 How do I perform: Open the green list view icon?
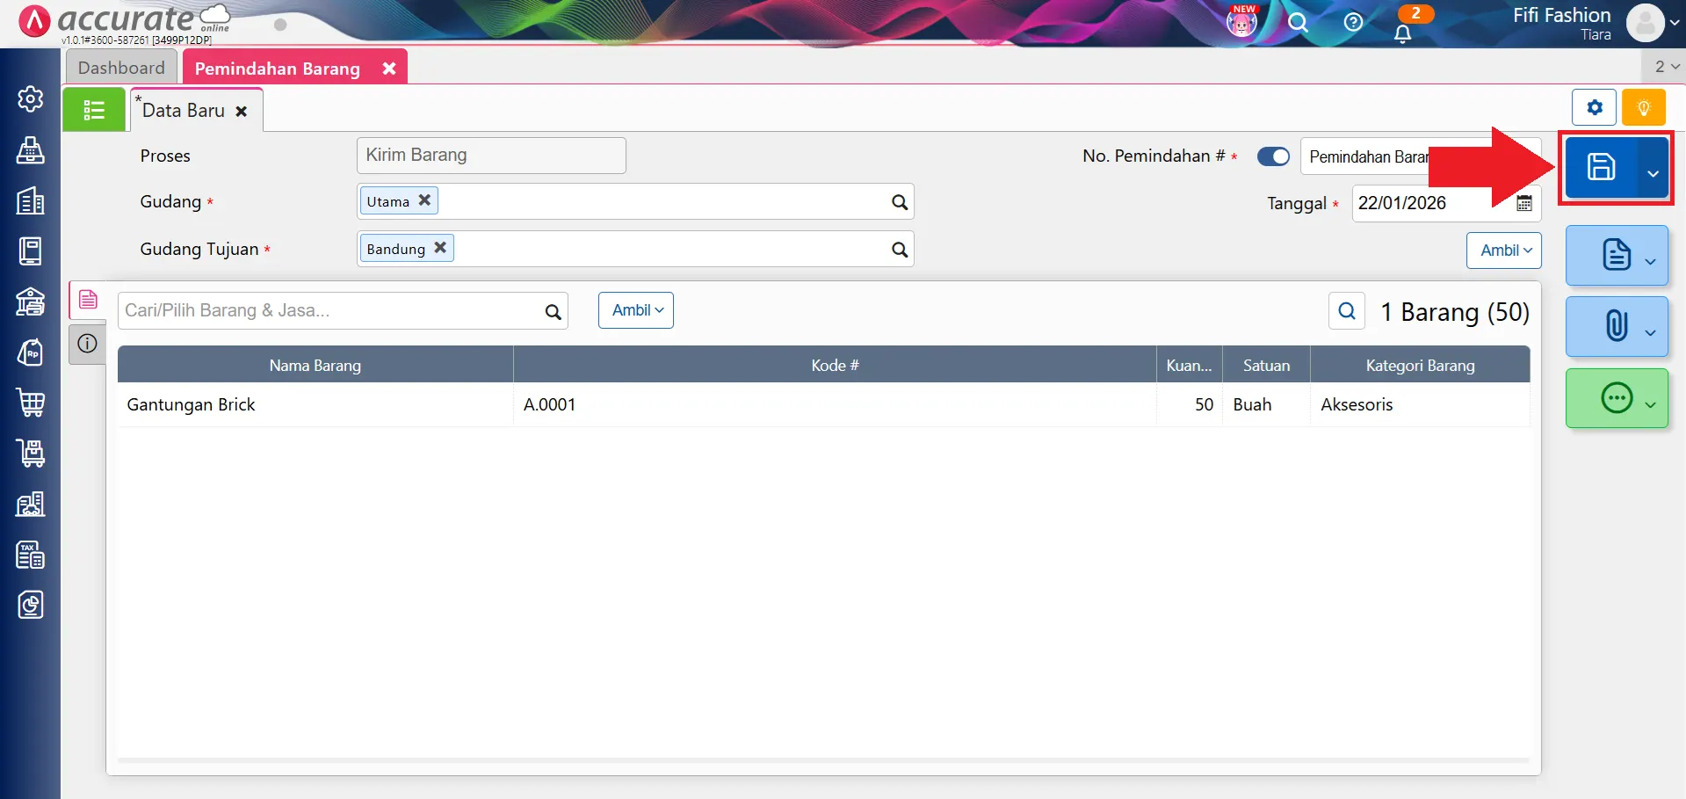[94, 110]
